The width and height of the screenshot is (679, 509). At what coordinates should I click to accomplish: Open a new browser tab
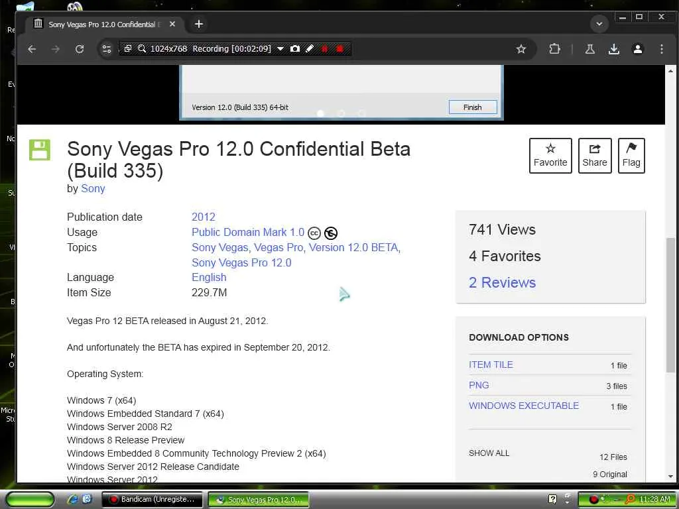[199, 24]
